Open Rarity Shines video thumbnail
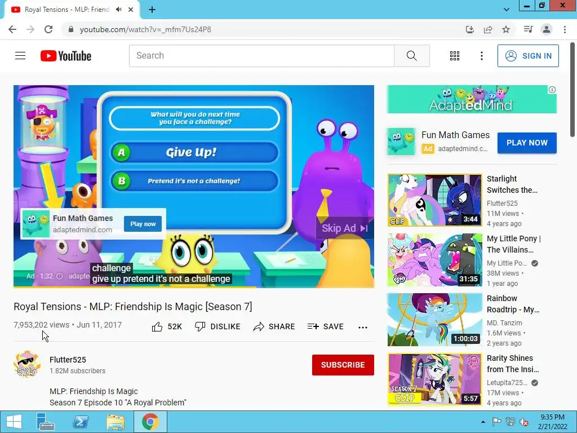The height and width of the screenshot is (433, 577). click(434, 379)
